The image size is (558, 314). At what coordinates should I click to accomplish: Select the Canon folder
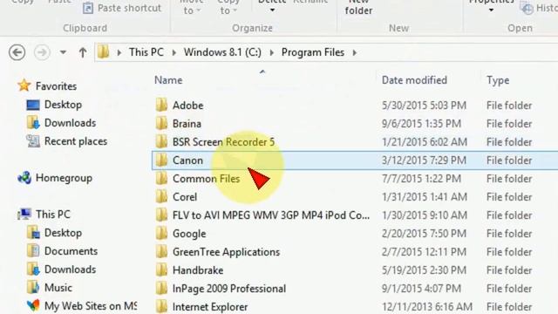(187, 160)
